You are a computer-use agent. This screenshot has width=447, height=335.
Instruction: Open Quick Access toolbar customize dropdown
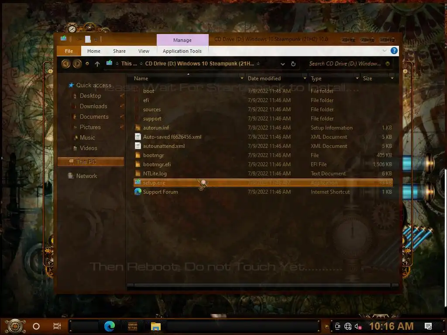point(96,40)
